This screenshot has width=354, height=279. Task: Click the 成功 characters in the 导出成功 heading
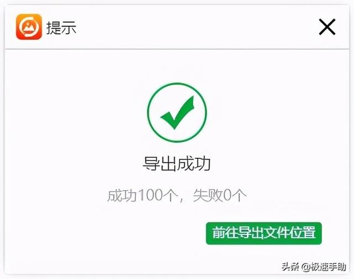pos(194,163)
